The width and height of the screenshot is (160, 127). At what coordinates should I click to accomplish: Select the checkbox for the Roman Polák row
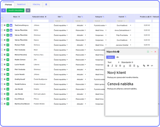(x=2, y=45)
